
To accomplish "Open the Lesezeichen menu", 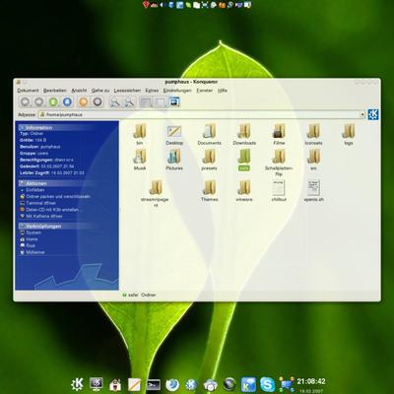I will coord(127,91).
